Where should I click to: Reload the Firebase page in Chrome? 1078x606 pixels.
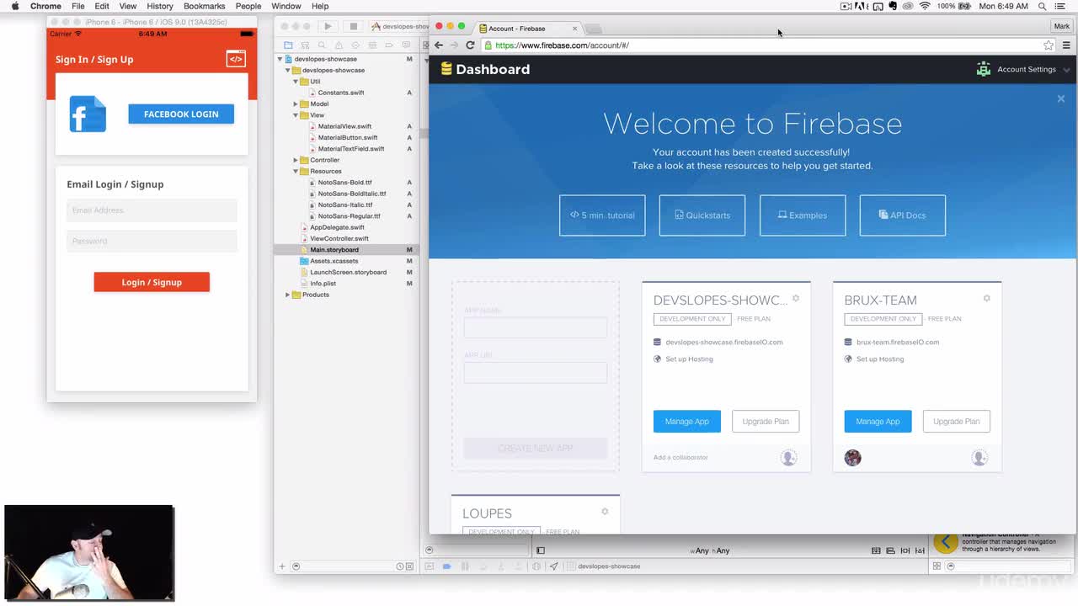point(470,45)
